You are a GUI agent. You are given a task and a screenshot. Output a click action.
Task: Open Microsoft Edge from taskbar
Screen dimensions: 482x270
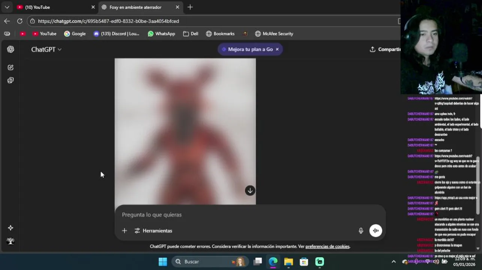pos(273,261)
